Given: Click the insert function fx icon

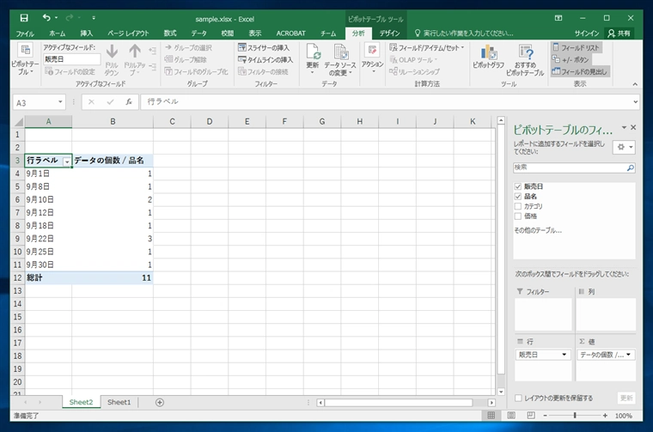Looking at the screenshot, I should click(x=129, y=101).
